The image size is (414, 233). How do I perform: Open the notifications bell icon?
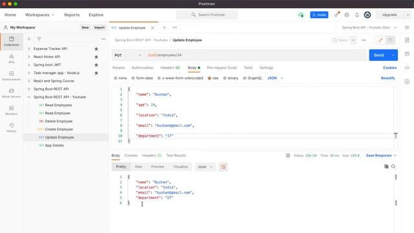[357, 15]
